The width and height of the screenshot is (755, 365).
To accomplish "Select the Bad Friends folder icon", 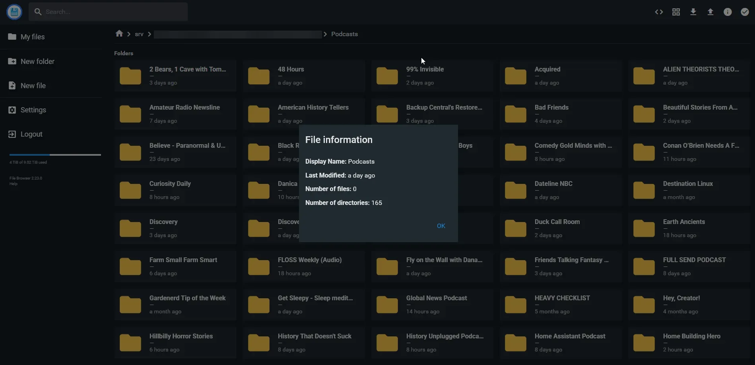I will click(x=516, y=114).
